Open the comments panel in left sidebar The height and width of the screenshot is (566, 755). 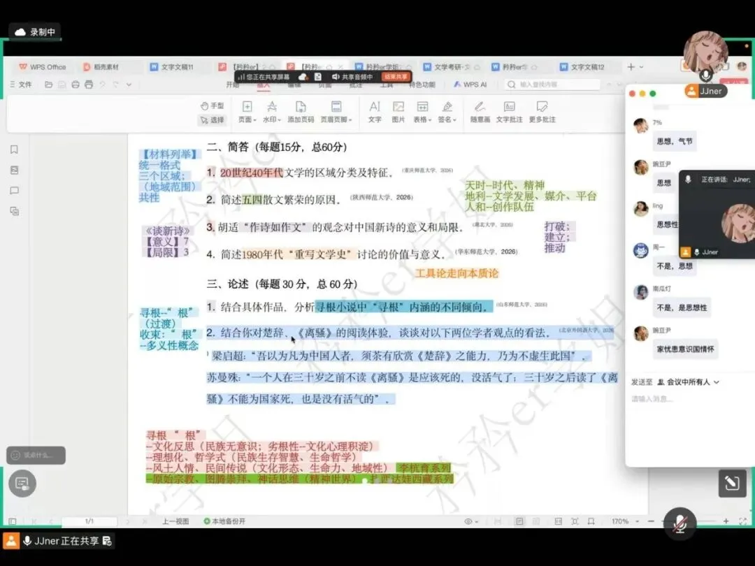(15, 191)
